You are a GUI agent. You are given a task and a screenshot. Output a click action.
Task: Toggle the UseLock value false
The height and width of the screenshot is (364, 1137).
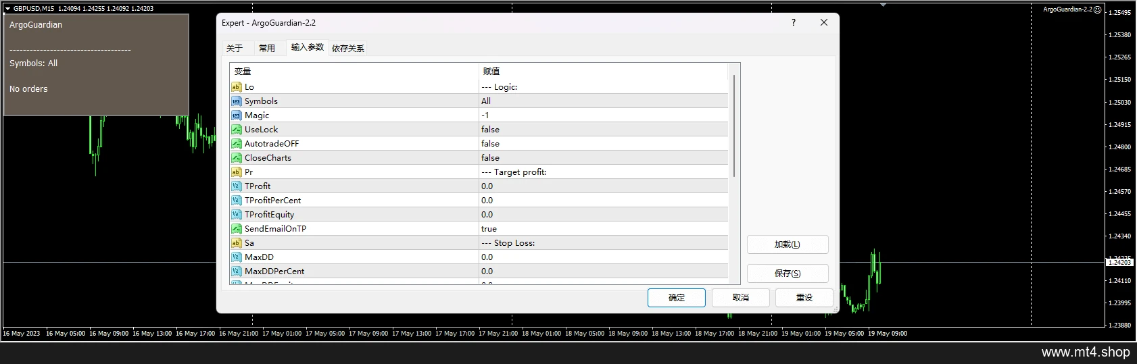[604, 130]
